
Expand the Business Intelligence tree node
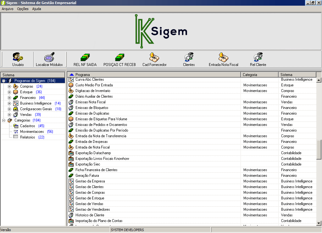click(x=9, y=103)
